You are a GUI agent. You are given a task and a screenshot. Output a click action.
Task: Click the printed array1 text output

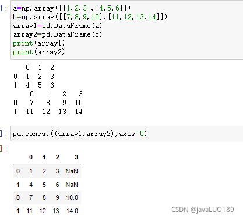point(34,77)
